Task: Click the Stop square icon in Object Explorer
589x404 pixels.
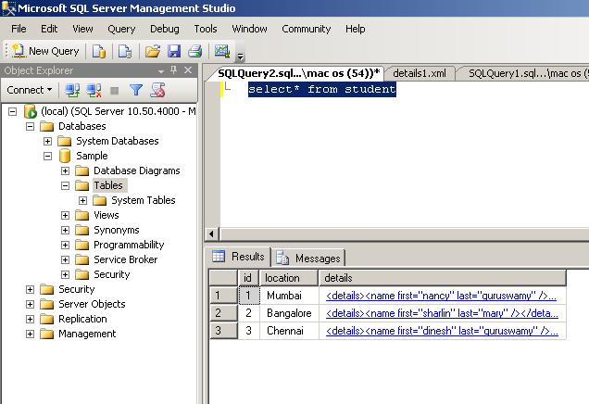Action: pyautogui.click(x=115, y=91)
